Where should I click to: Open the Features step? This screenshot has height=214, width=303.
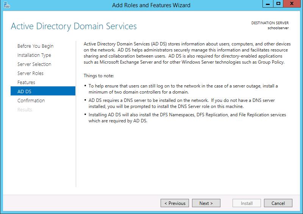click(x=26, y=82)
